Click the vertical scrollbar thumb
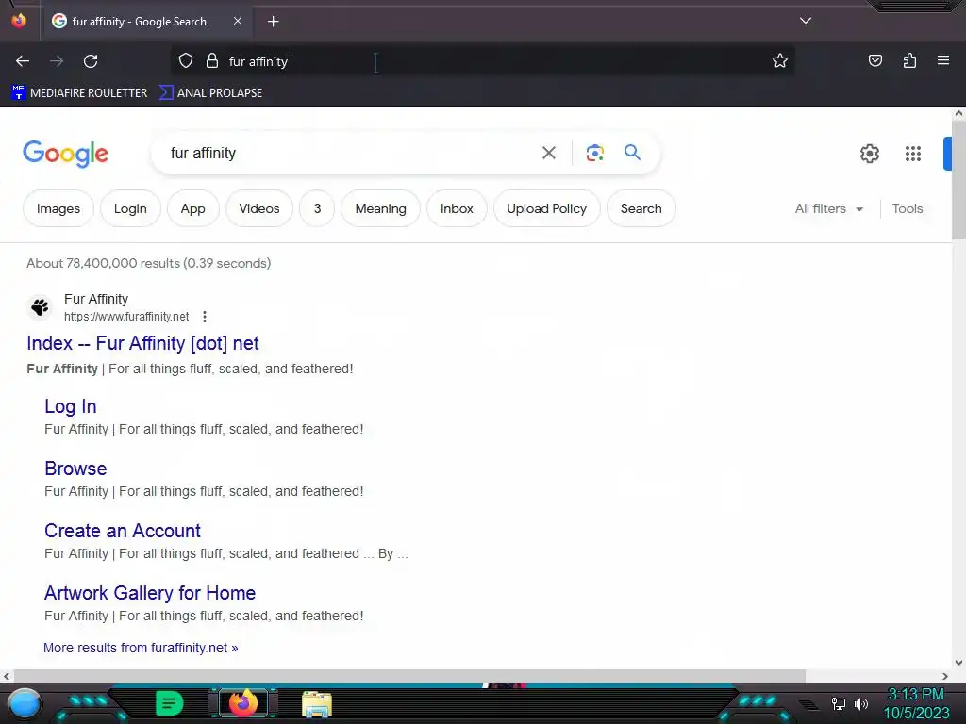The height and width of the screenshot is (724, 966). pyautogui.click(x=958, y=180)
